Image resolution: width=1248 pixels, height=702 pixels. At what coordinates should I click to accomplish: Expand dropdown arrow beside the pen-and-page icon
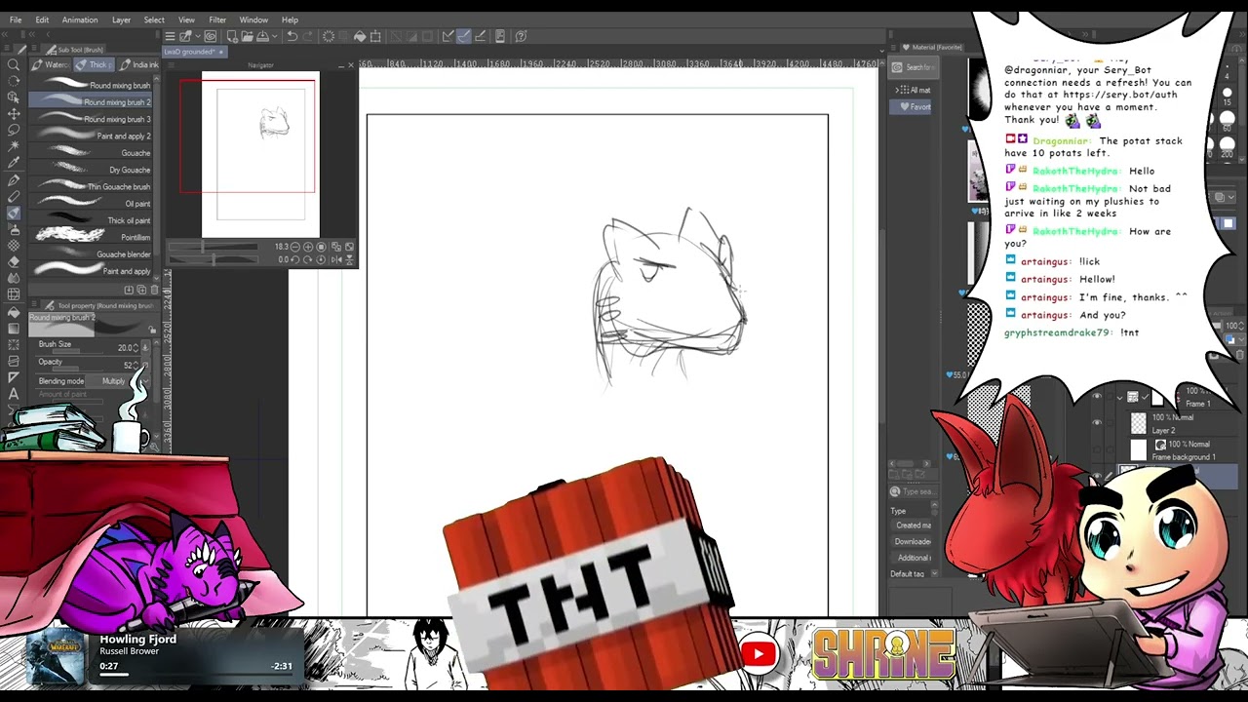coord(198,36)
